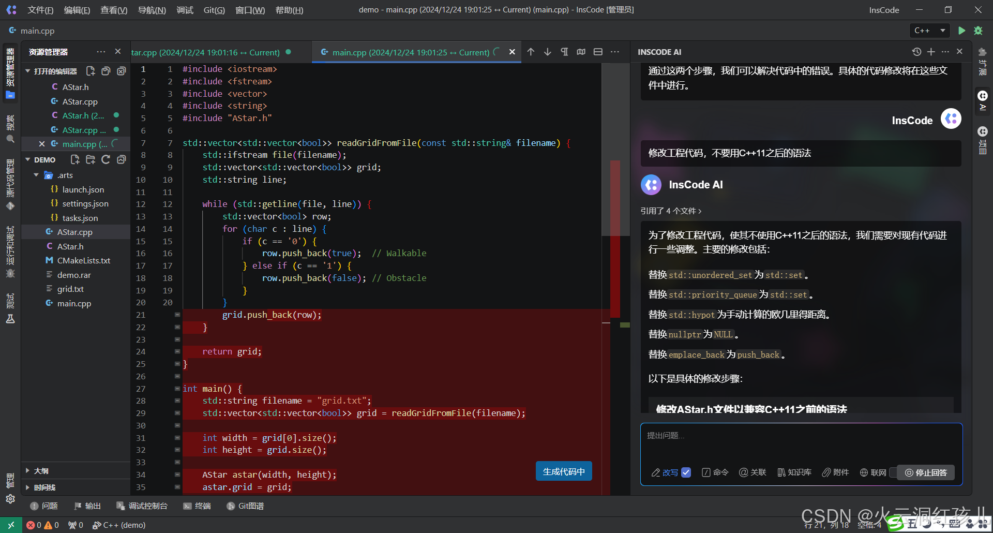Open grid.txt in explorer
The height and width of the screenshot is (533, 993).
click(x=70, y=289)
